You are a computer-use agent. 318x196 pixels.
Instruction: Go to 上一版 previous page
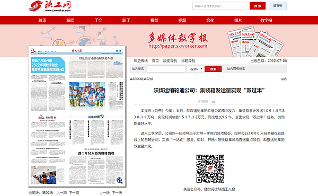[x=104, y=192]
